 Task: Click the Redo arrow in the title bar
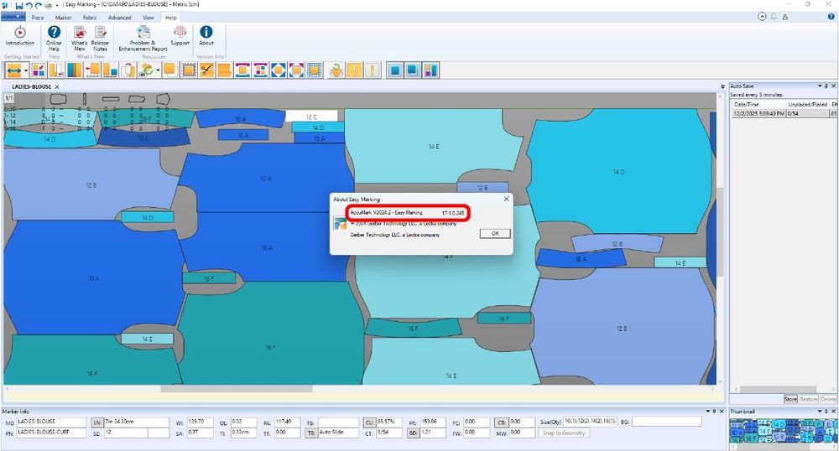[x=39, y=5]
